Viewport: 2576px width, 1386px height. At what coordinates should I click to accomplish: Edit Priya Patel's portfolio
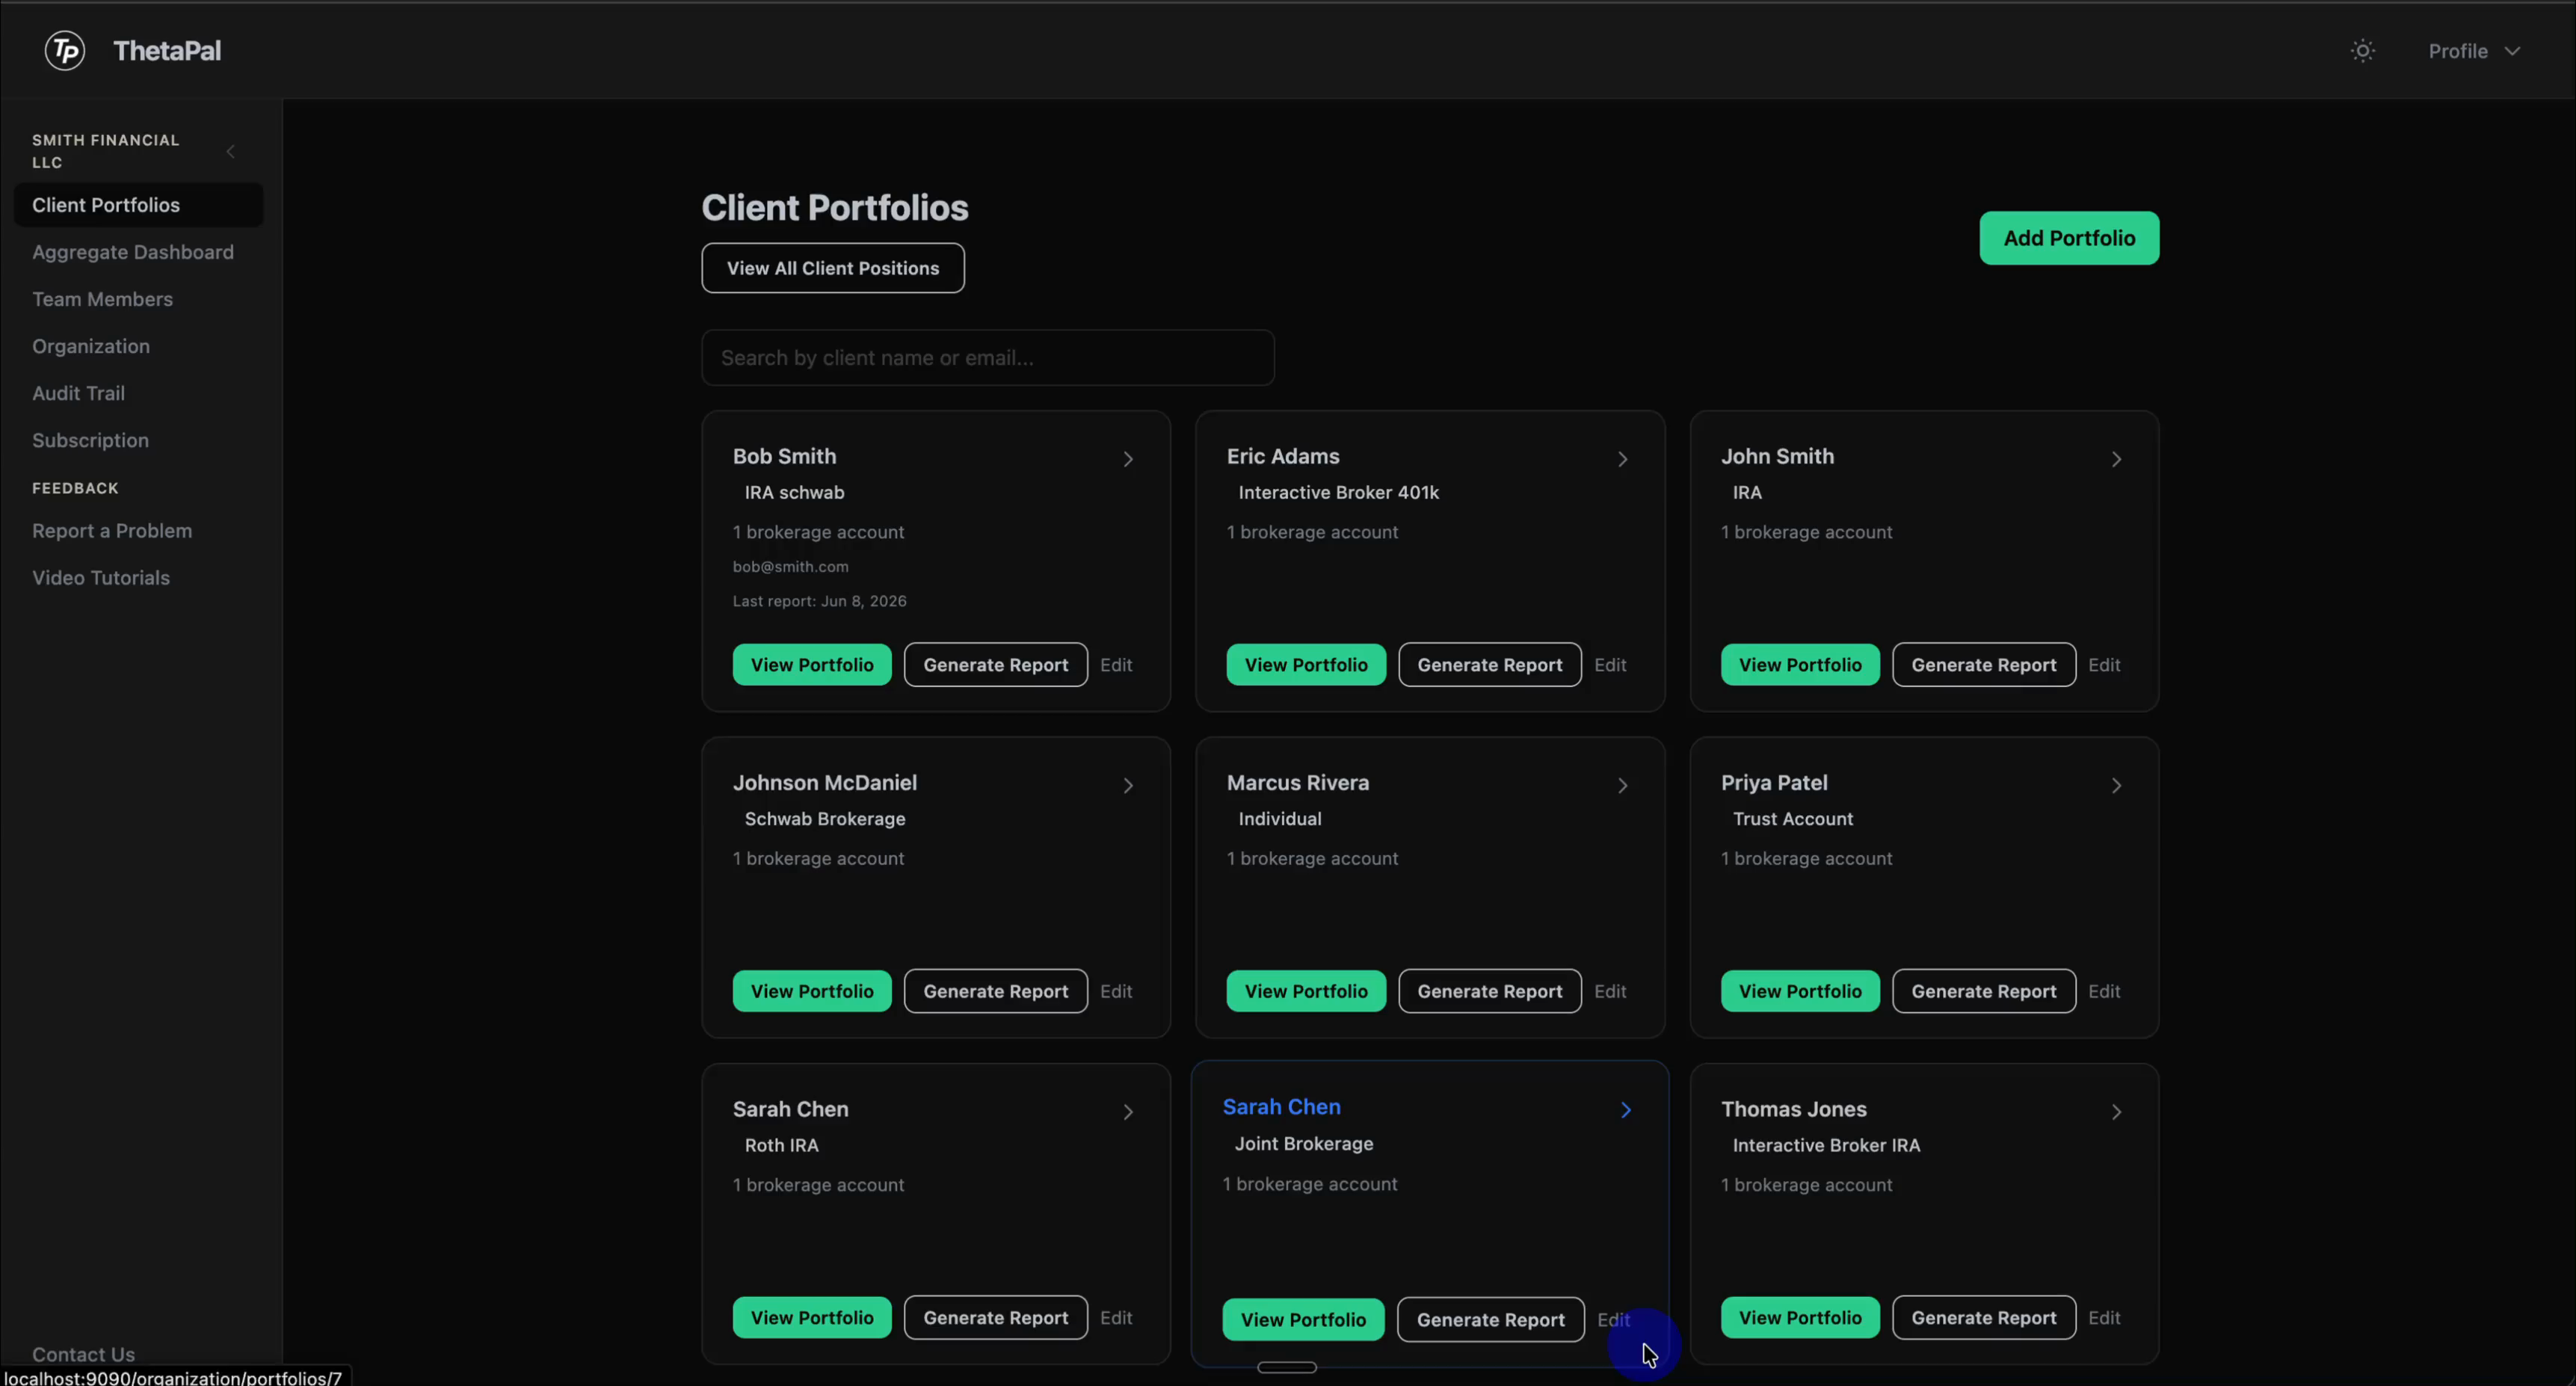coord(2104,991)
